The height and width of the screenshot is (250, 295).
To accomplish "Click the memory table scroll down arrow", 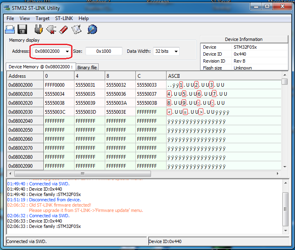I will pos(285,167).
